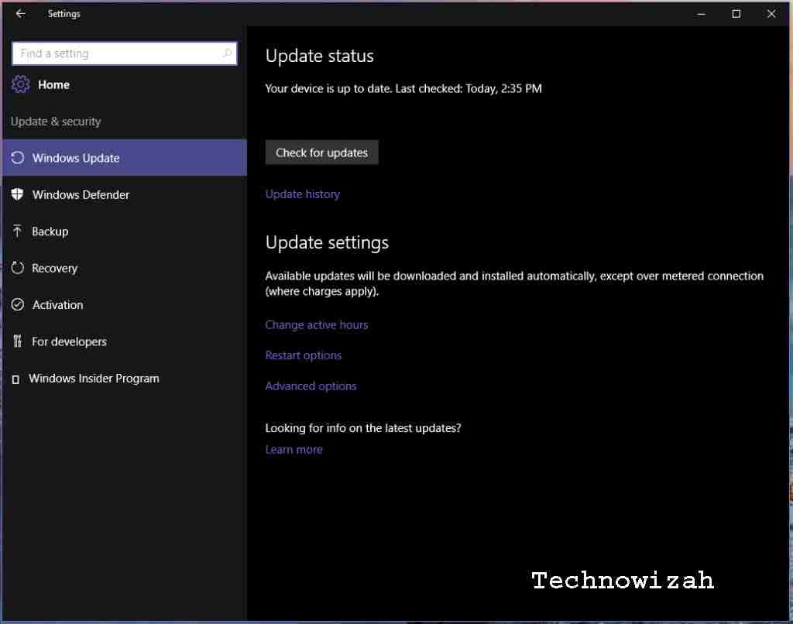The height and width of the screenshot is (624, 793).
Task: Click the Windows Insider Program icon
Action: [15, 379]
